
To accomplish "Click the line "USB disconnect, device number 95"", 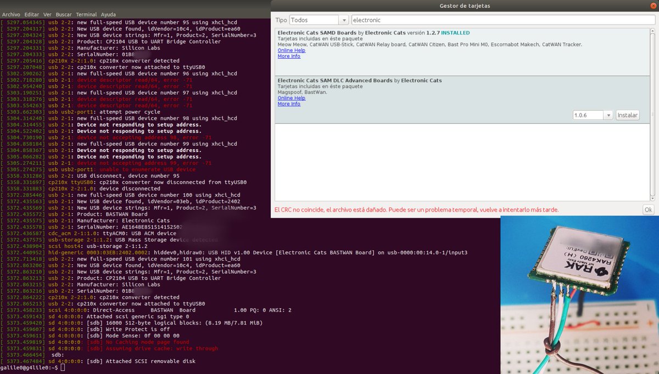I will [x=129, y=175].
